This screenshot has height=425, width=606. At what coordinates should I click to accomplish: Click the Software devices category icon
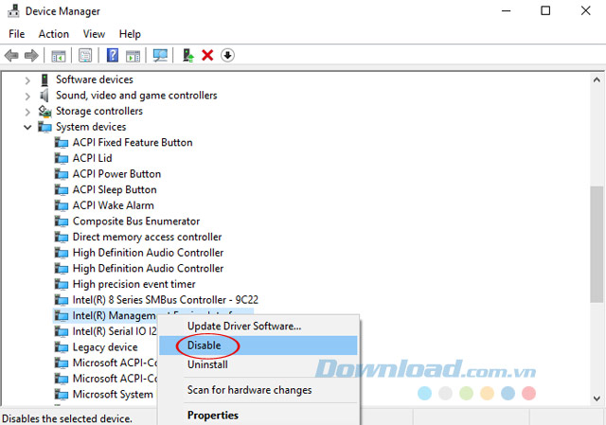[45, 80]
